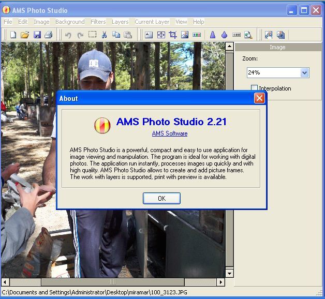
Task: Click the file path in status bar
Action: coord(94,292)
